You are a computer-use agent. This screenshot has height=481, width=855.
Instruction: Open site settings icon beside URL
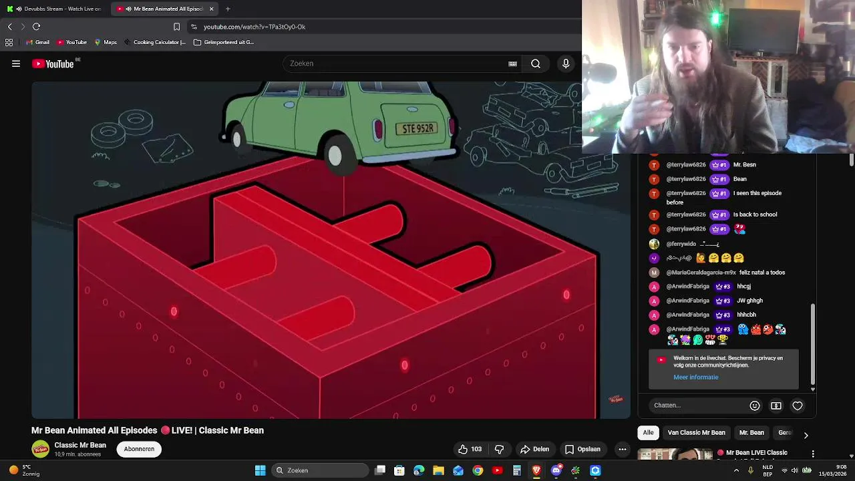[x=194, y=27]
